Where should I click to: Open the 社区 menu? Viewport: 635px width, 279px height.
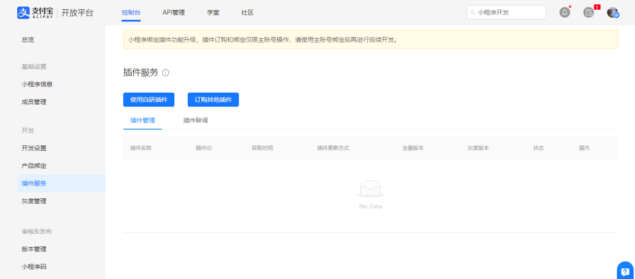coord(248,12)
